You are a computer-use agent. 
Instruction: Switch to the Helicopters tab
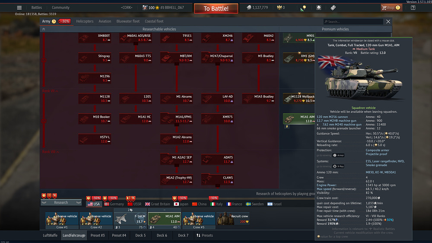[85, 21]
